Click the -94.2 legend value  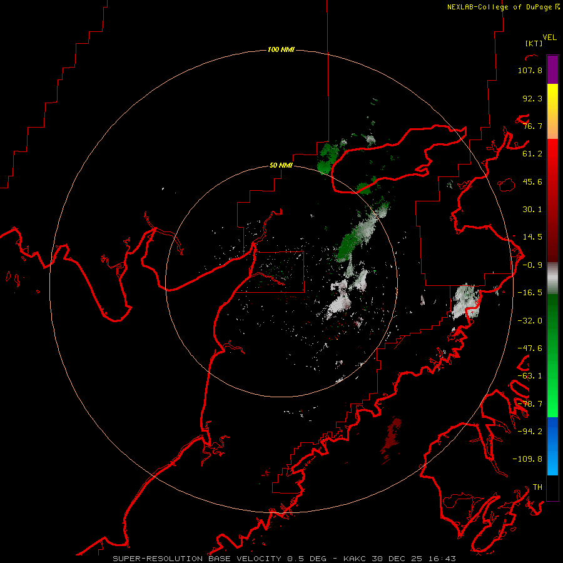tap(530, 431)
